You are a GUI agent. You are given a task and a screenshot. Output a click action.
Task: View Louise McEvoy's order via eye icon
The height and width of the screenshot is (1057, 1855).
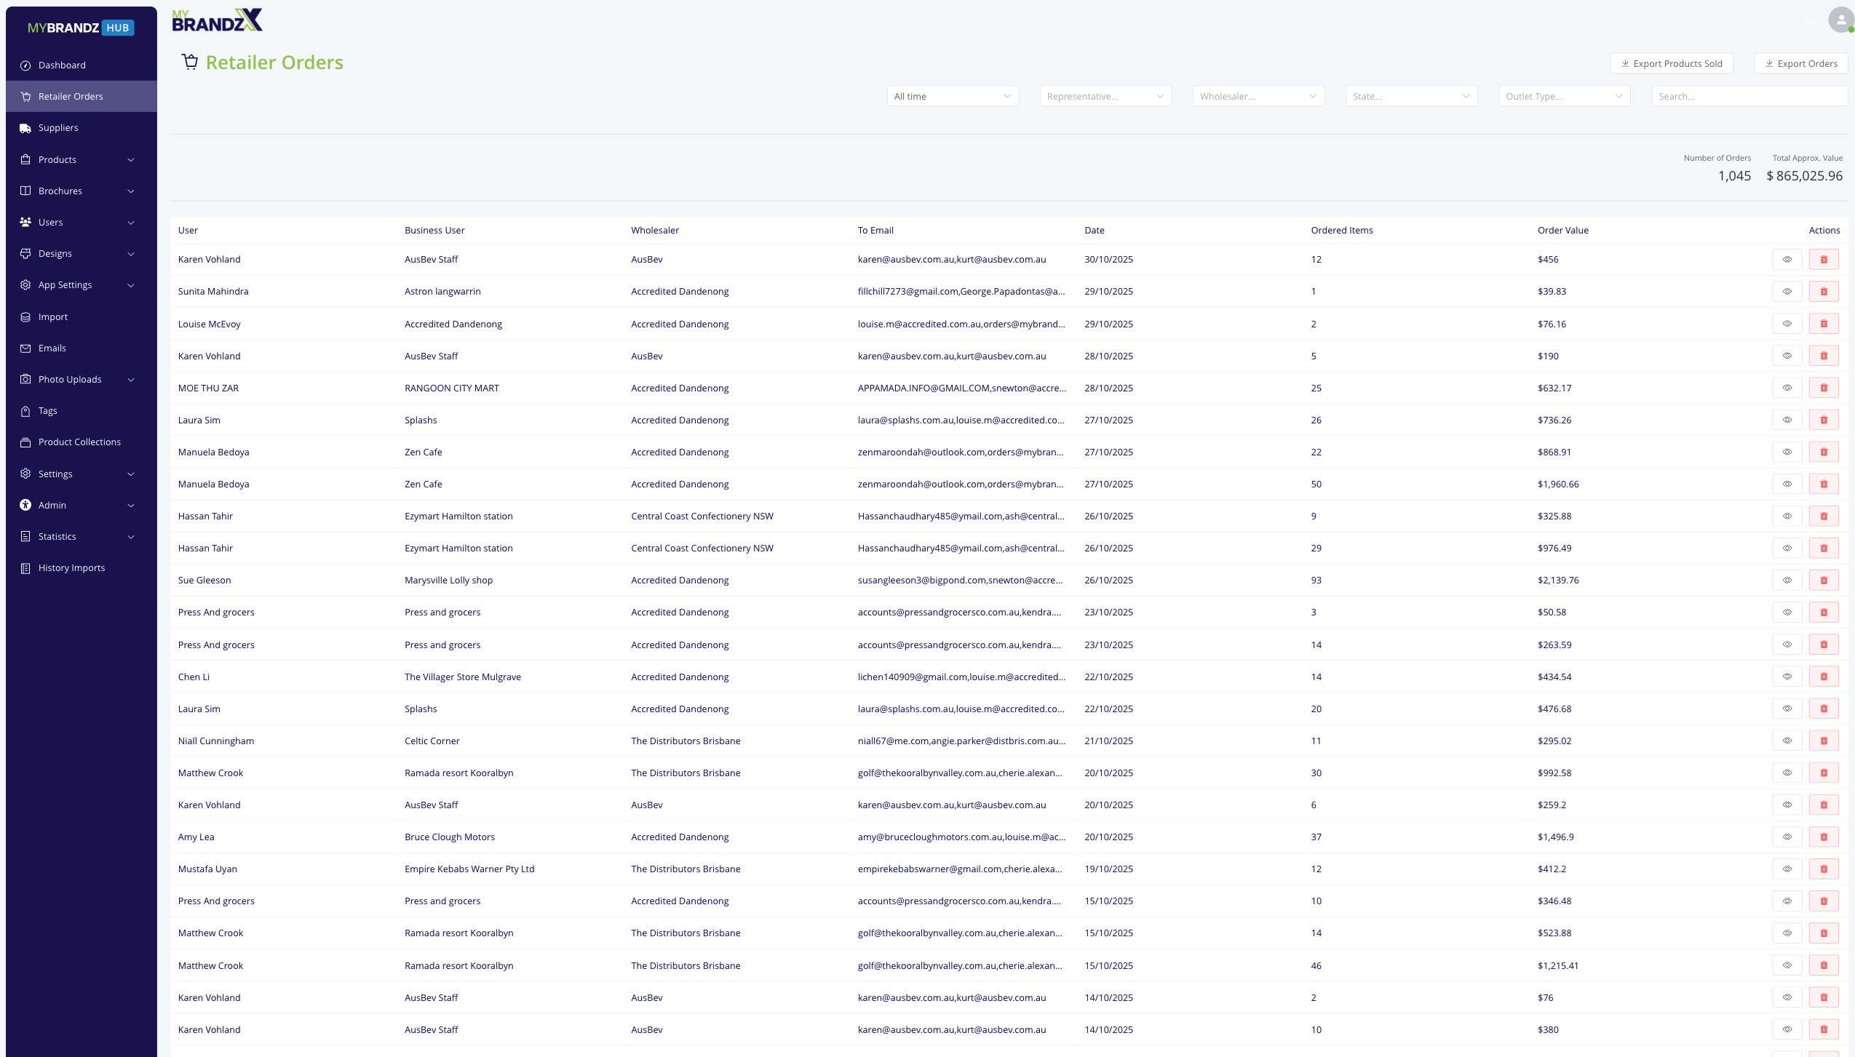[x=1787, y=324]
